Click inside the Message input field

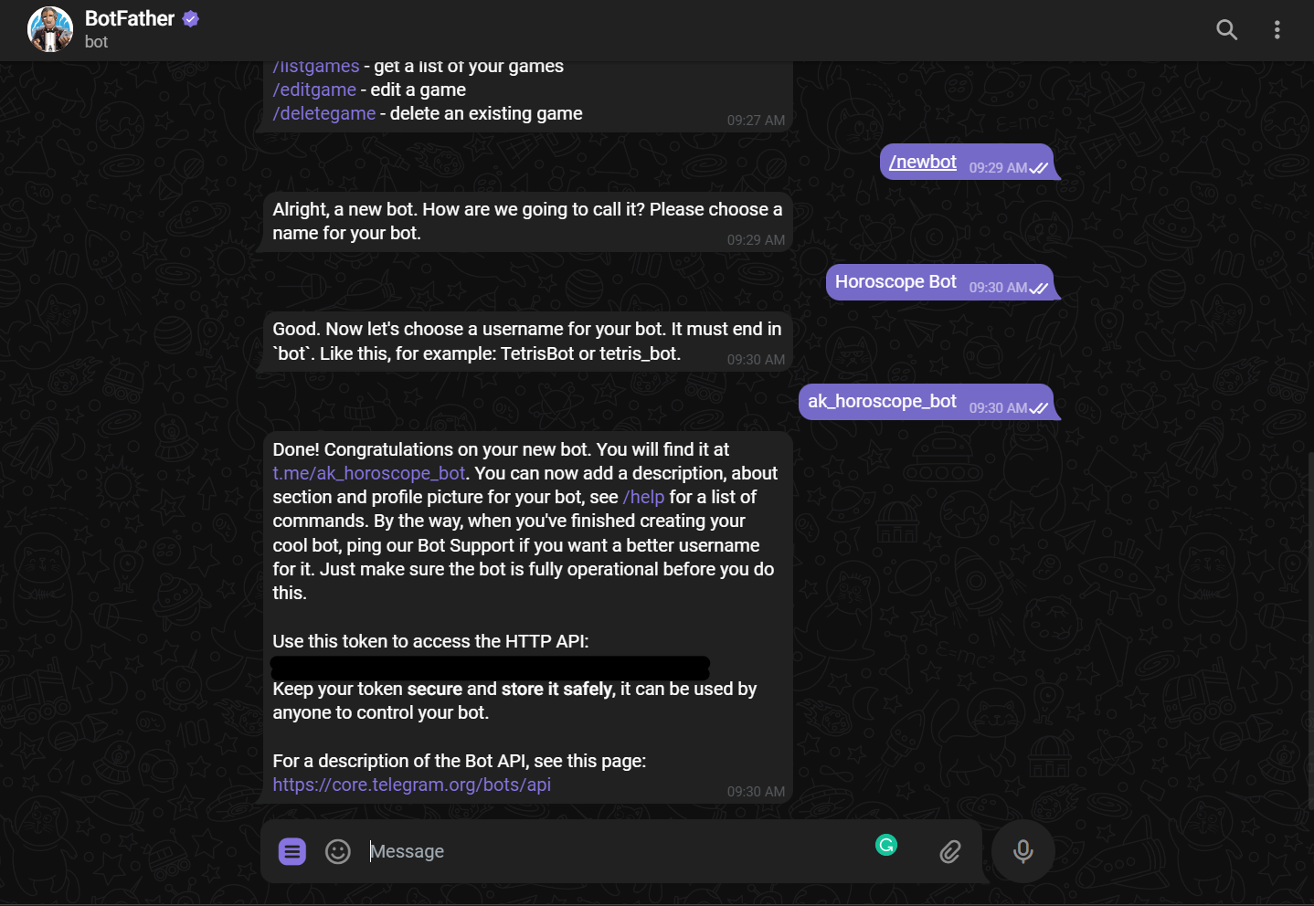click(x=548, y=851)
